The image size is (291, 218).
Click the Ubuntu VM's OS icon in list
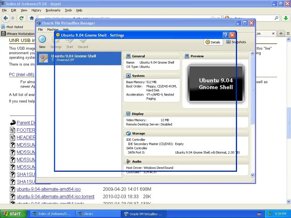click(43, 58)
